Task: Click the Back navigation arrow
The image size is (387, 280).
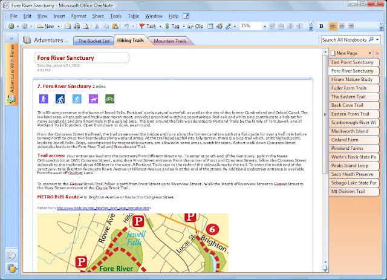Action: coord(11,26)
